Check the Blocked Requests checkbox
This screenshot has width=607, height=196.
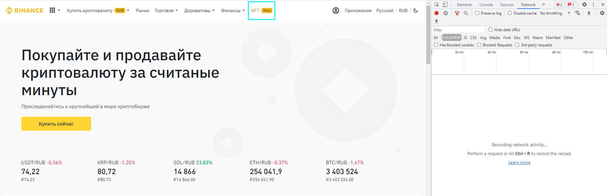pos(479,45)
